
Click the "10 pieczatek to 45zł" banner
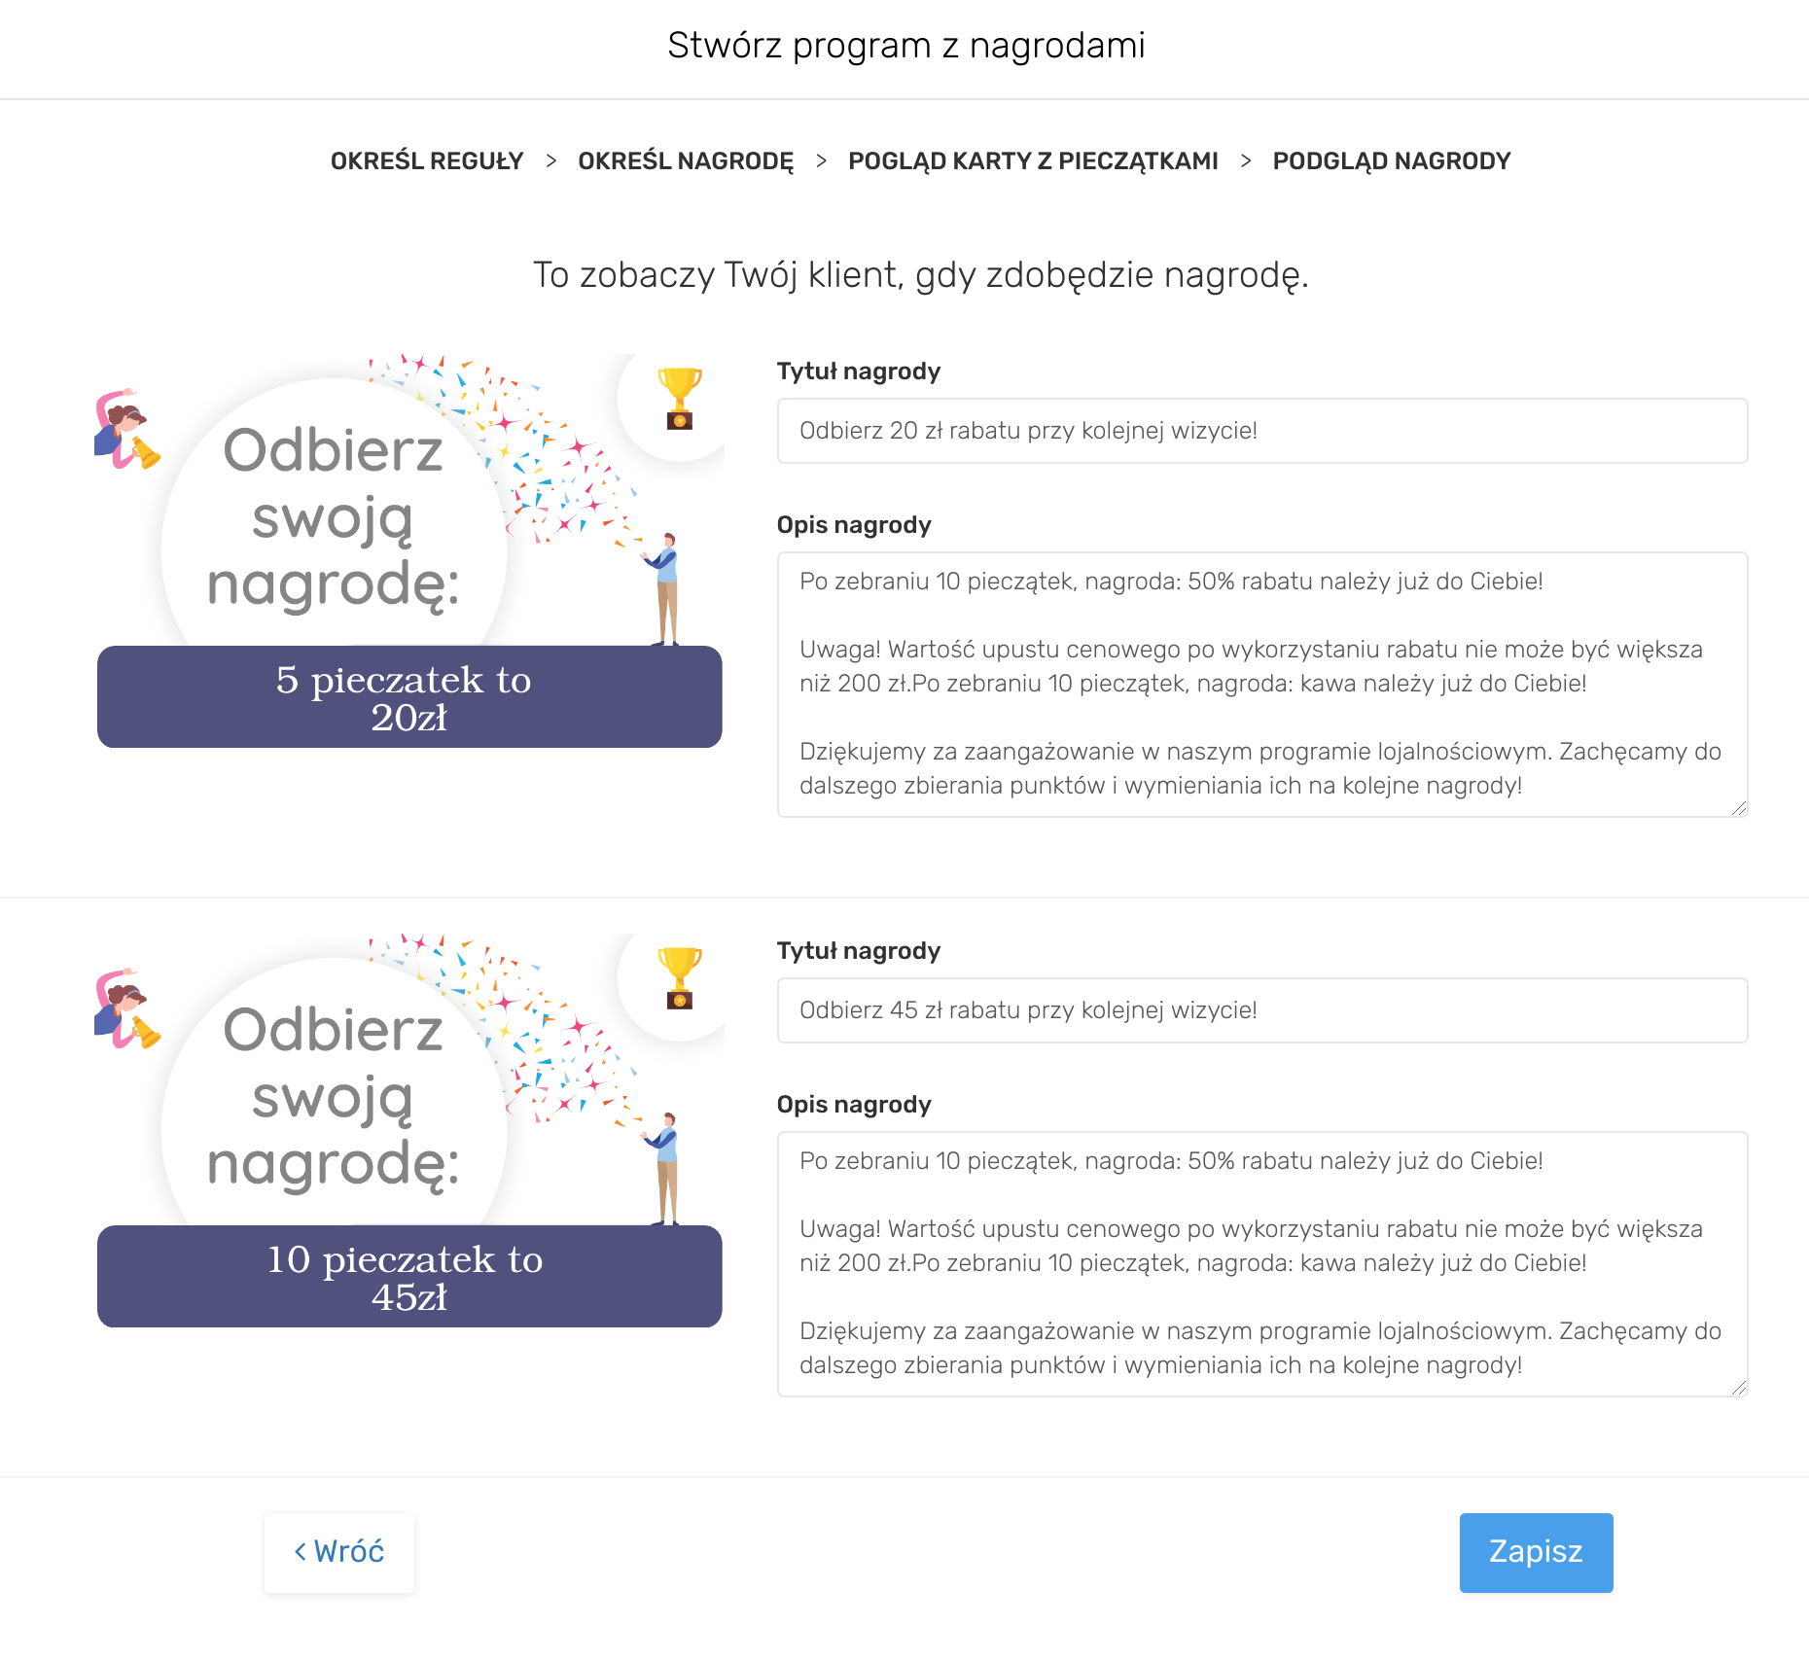point(409,1277)
